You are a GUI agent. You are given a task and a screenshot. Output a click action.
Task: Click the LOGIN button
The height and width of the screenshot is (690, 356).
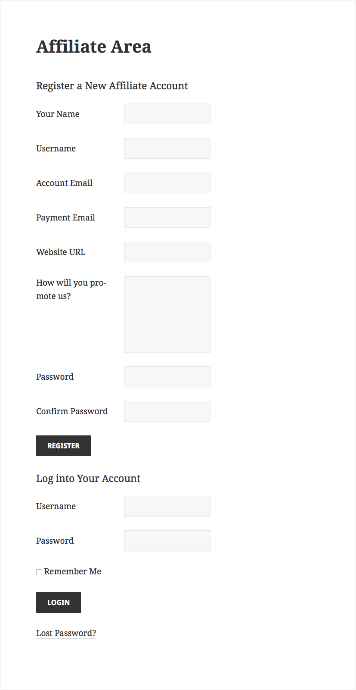58,602
